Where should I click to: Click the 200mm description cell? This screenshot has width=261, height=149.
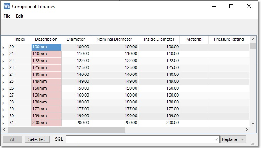[46, 123]
